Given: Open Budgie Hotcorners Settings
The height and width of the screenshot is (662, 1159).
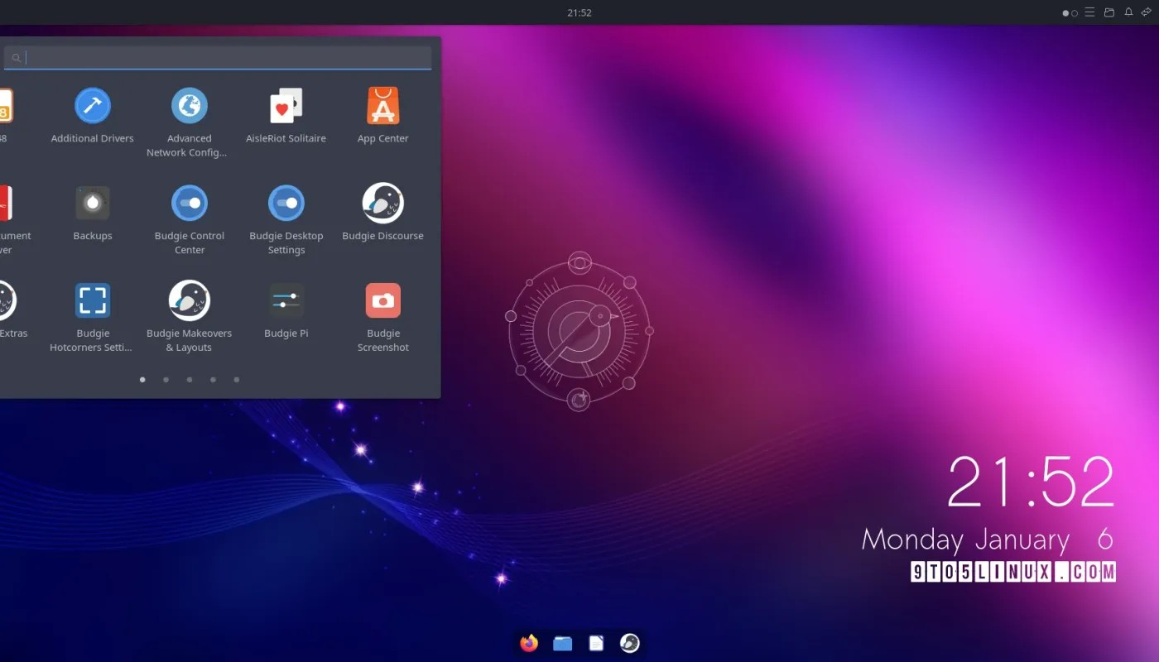Looking at the screenshot, I should click(x=92, y=300).
